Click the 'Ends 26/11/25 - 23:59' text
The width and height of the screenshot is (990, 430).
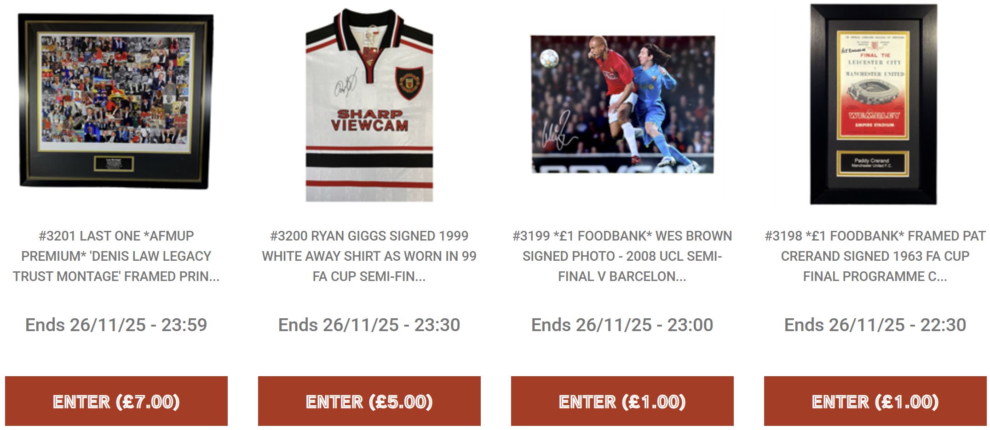pyautogui.click(x=116, y=325)
